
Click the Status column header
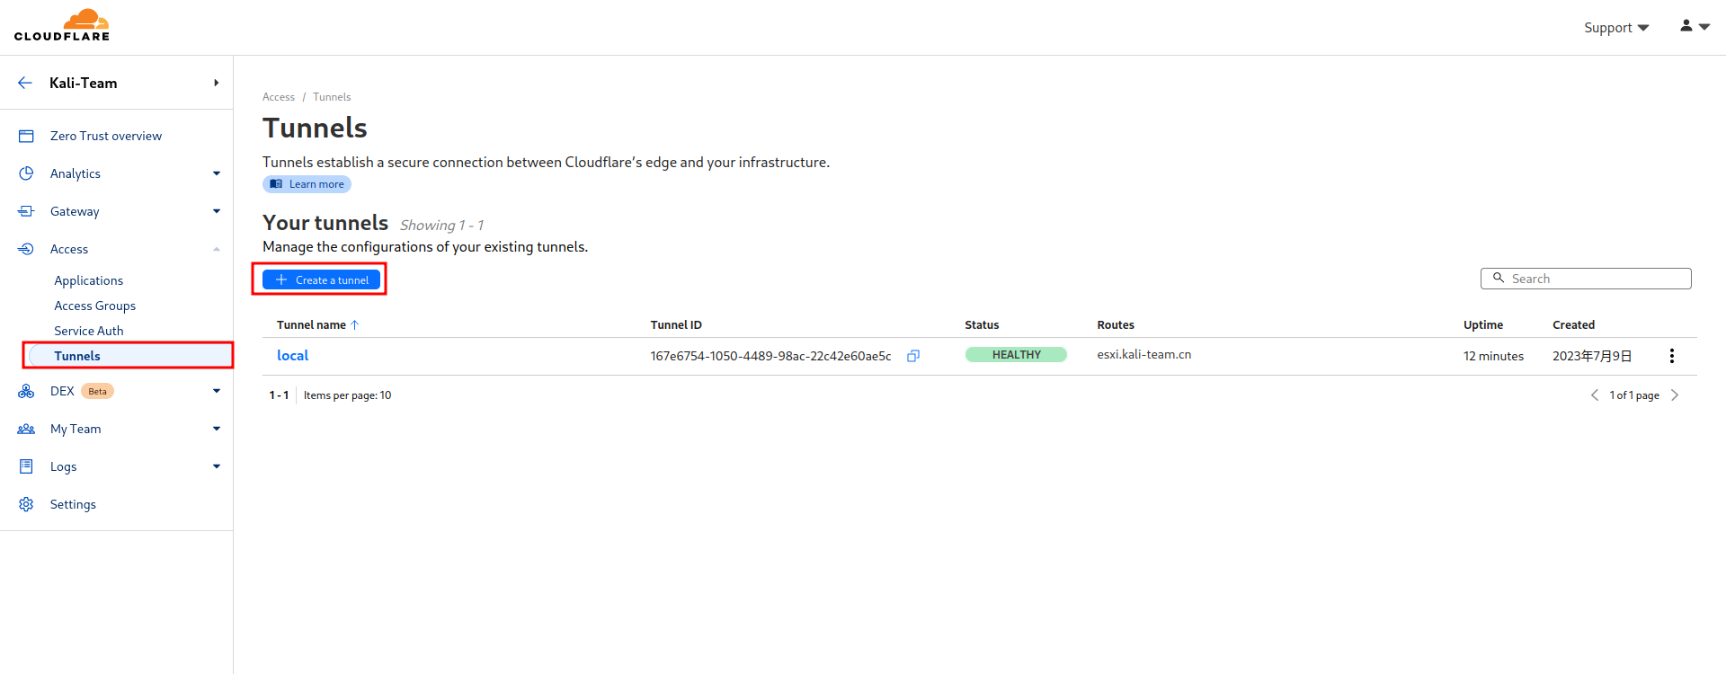coord(982,325)
